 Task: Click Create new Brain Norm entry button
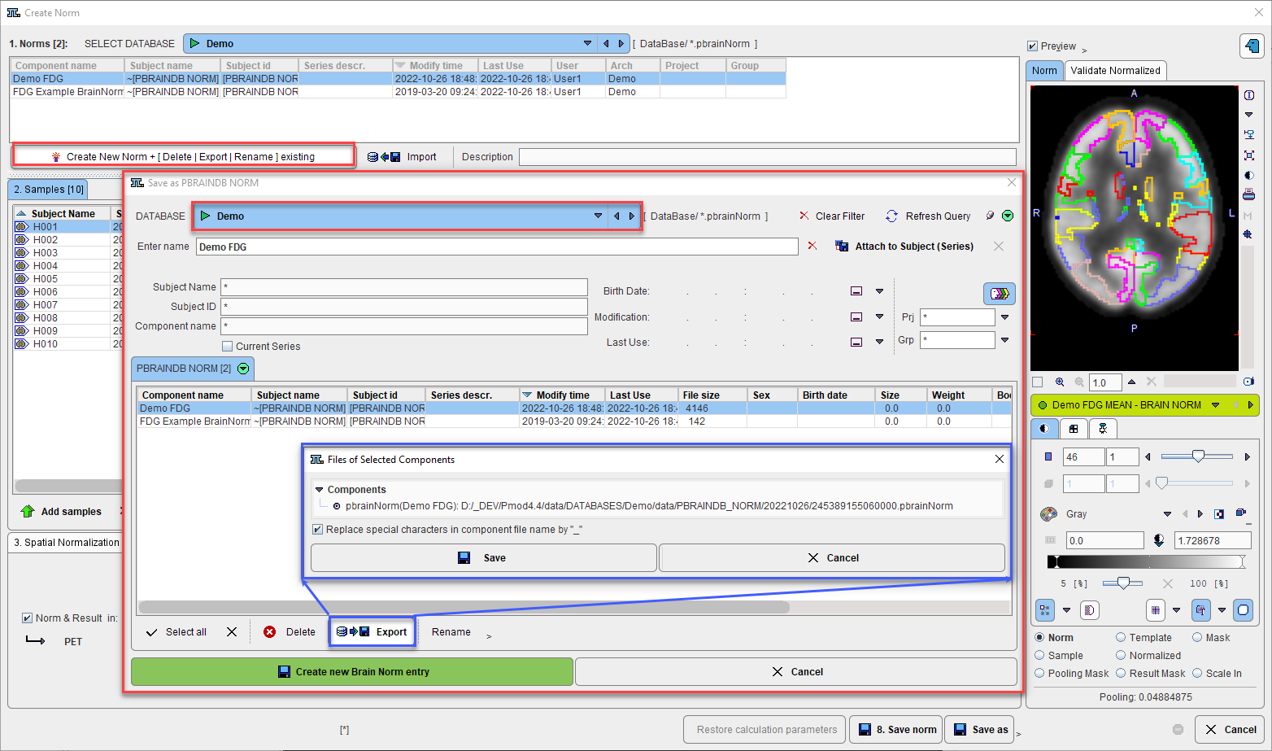pyautogui.click(x=352, y=672)
